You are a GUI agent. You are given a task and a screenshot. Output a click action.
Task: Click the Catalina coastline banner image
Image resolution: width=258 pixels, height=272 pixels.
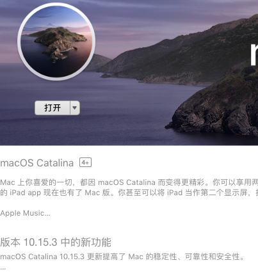click(x=129, y=72)
